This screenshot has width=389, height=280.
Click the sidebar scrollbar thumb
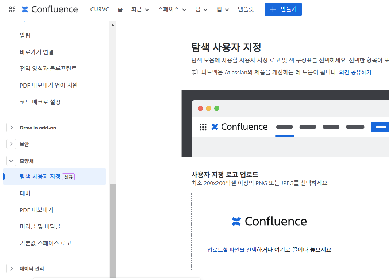[x=113, y=231]
